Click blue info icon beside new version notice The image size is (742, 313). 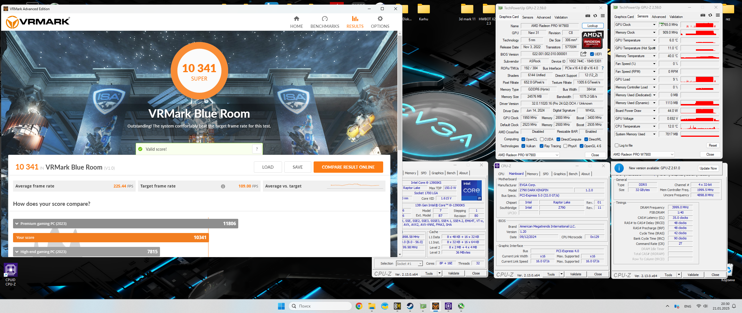coord(619,168)
